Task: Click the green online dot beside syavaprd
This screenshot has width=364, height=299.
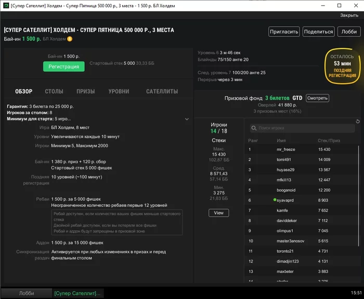Action: [275, 200]
